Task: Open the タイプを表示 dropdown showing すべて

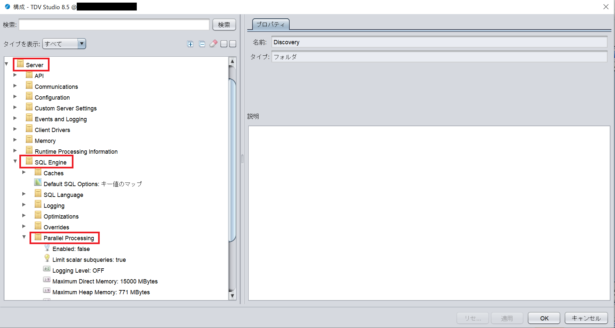Action: tap(64, 44)
